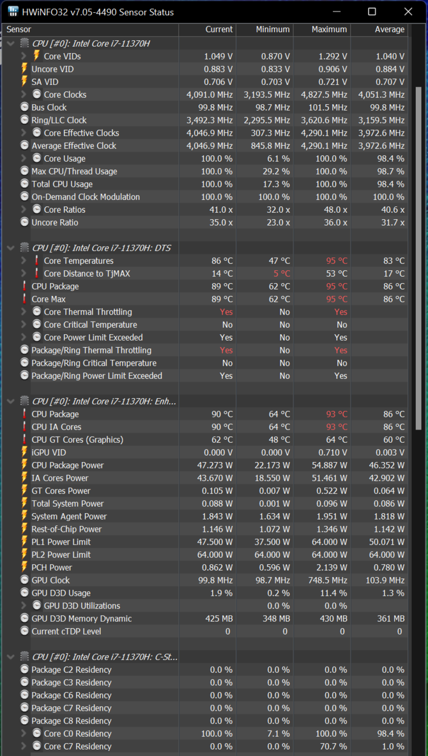Click thermometer icon beside Core Max

24,299
